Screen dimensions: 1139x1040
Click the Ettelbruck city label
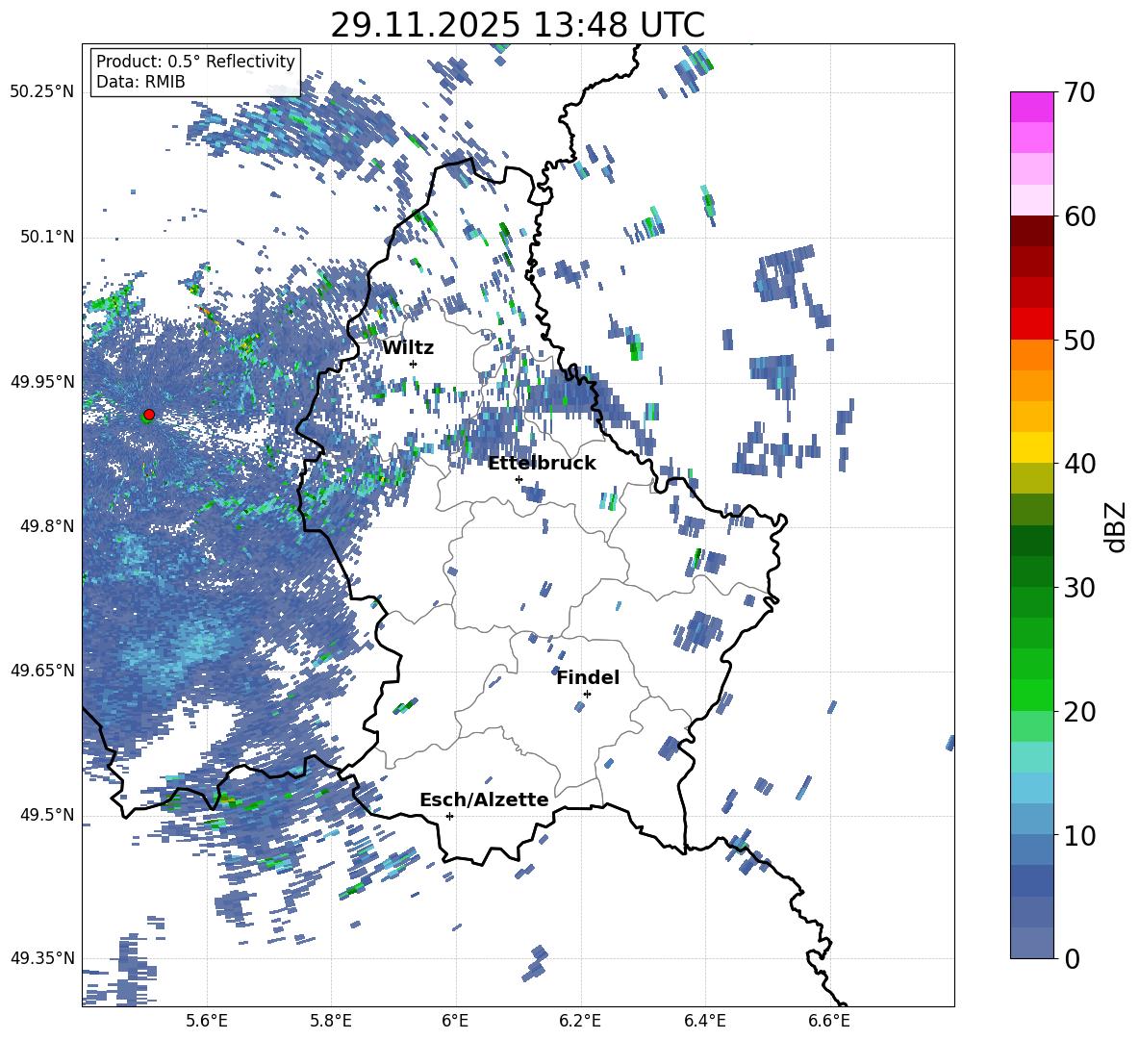(x=542, y=464)
